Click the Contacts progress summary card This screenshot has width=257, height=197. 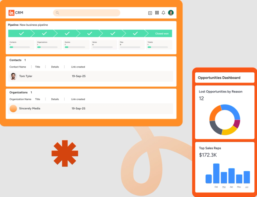[21, 44]
